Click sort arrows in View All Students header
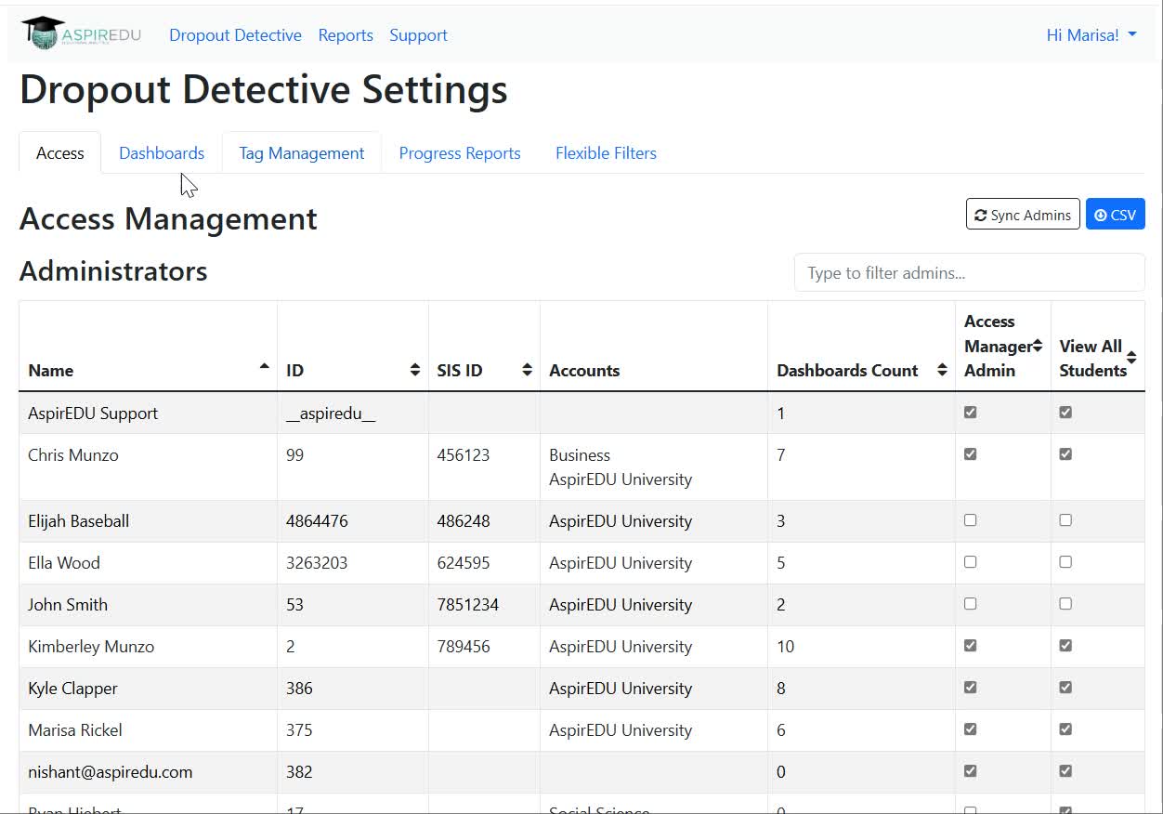Viewport: 1163px width, 814px height. [x=1131, y=358]
